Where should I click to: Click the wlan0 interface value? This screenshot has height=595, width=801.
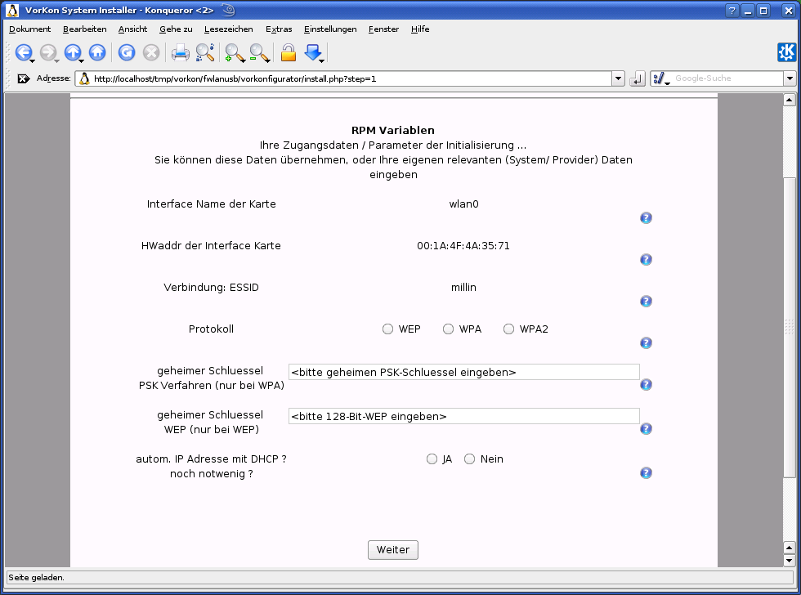[x=464, y=204]
